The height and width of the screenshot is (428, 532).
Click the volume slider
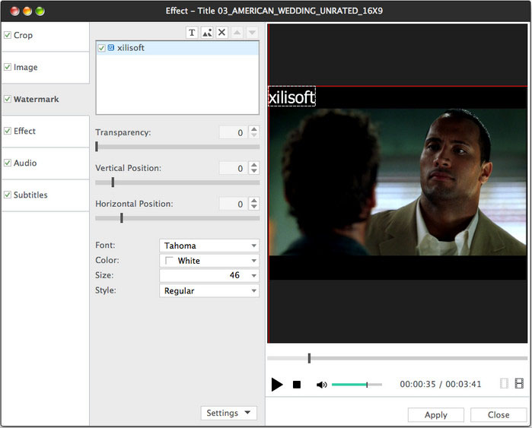coord(357,385)
